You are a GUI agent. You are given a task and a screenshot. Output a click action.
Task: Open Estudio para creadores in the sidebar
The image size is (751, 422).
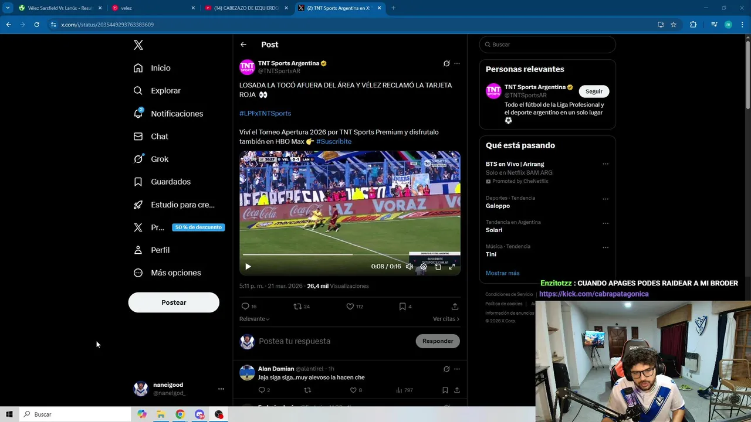point(174,205)
